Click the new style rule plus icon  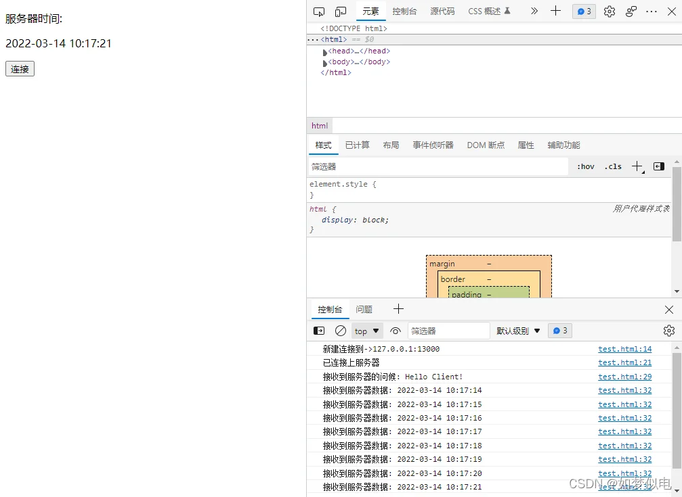[637, 166]
